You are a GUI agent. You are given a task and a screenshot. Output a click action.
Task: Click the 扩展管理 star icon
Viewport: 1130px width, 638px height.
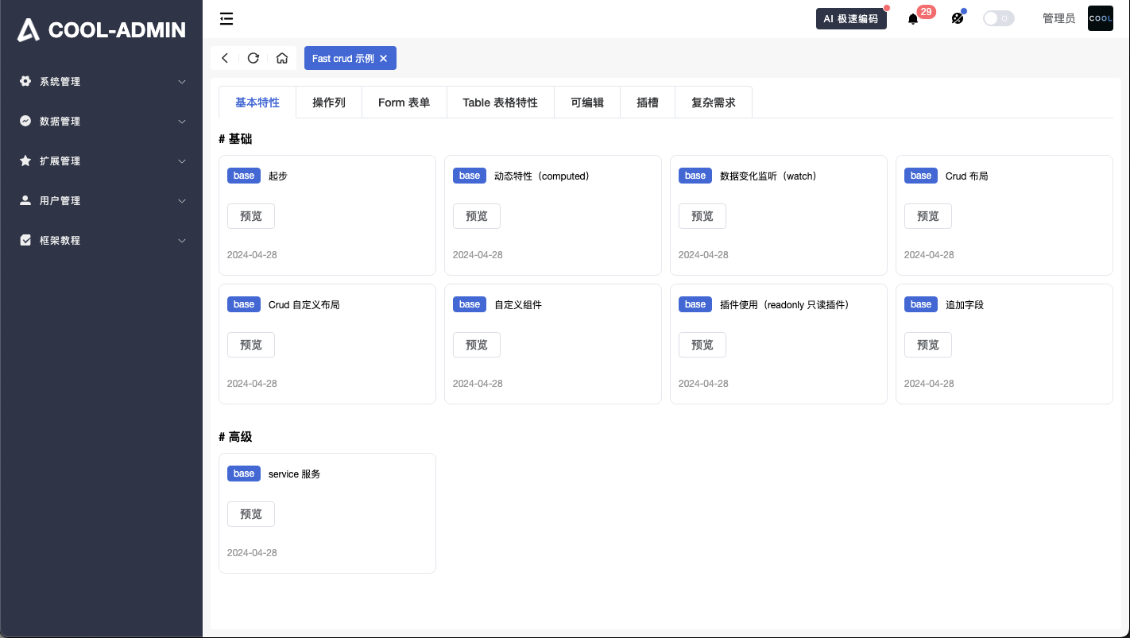click(24, 160)
